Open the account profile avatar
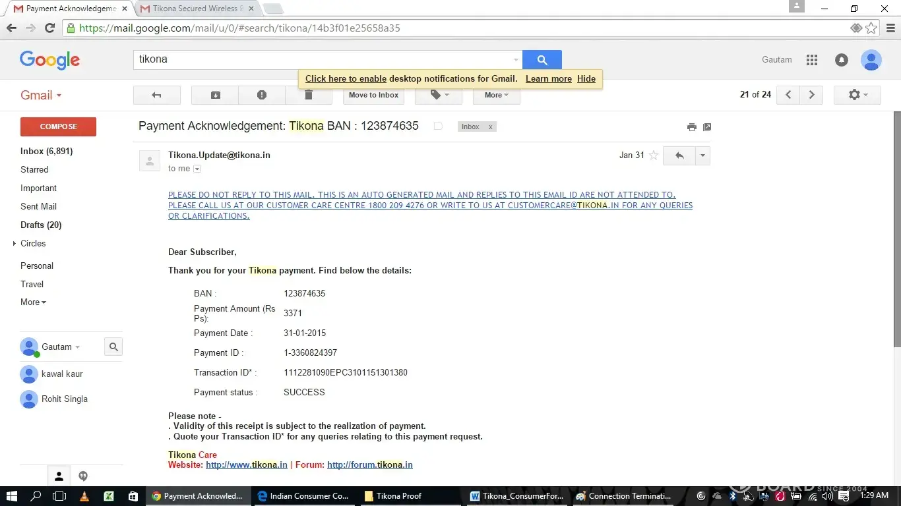 (871, 60)
